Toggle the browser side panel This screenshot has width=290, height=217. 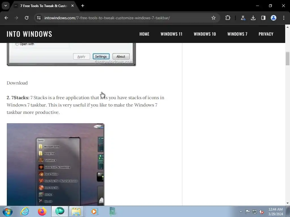point(263,18)
